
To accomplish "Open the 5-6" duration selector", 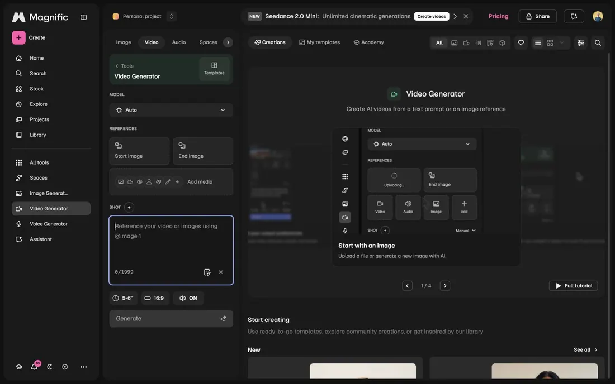I will click(123, 298).
